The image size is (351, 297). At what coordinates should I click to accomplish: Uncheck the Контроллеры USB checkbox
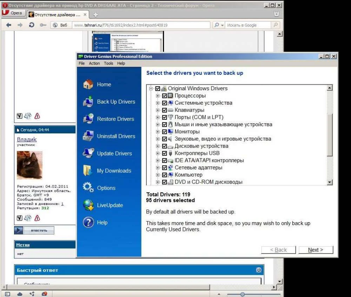tap(164, 153)
